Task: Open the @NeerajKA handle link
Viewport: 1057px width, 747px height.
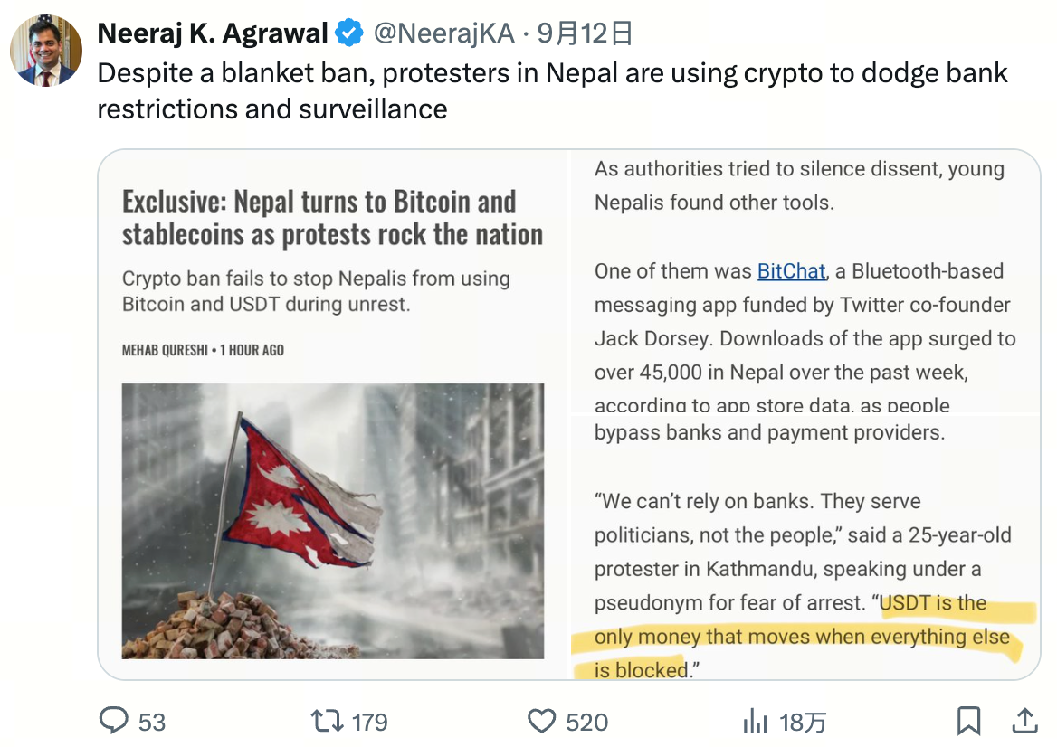Action: point(443,33)
